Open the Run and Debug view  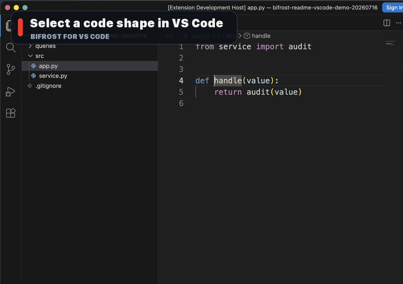[10, 91]
